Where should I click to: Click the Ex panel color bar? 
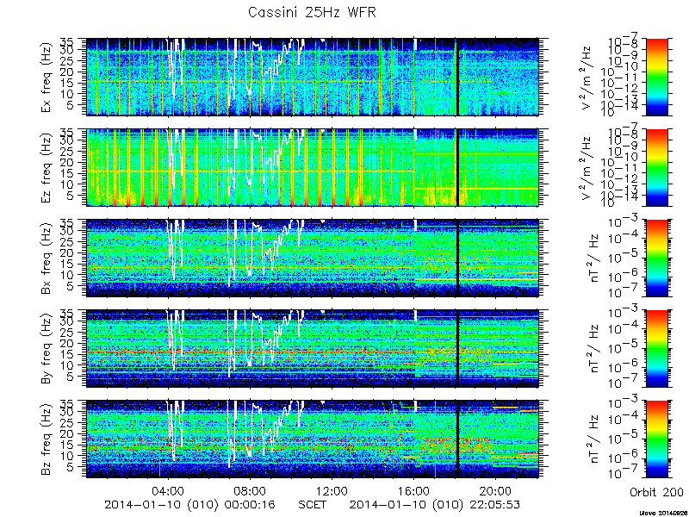(x=656, y=77)
